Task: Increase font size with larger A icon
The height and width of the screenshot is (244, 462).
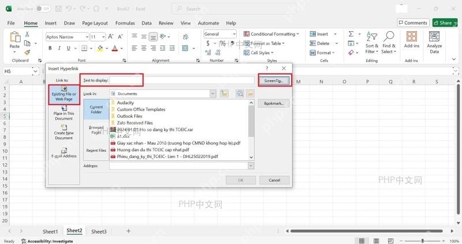Action: (x=111, y=36)
